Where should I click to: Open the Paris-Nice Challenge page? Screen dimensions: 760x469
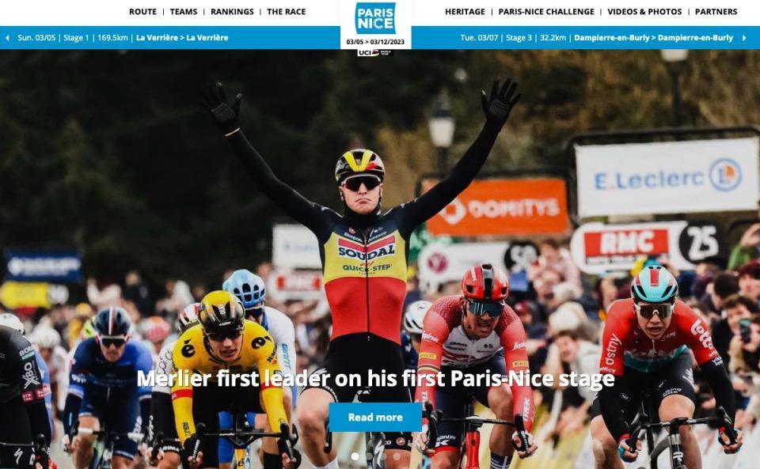point(546,12)
